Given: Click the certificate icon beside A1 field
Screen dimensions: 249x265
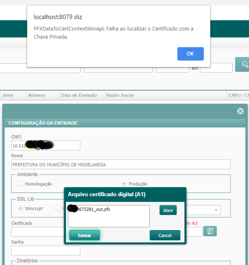Looking at the screenshot, I should 210,231.
